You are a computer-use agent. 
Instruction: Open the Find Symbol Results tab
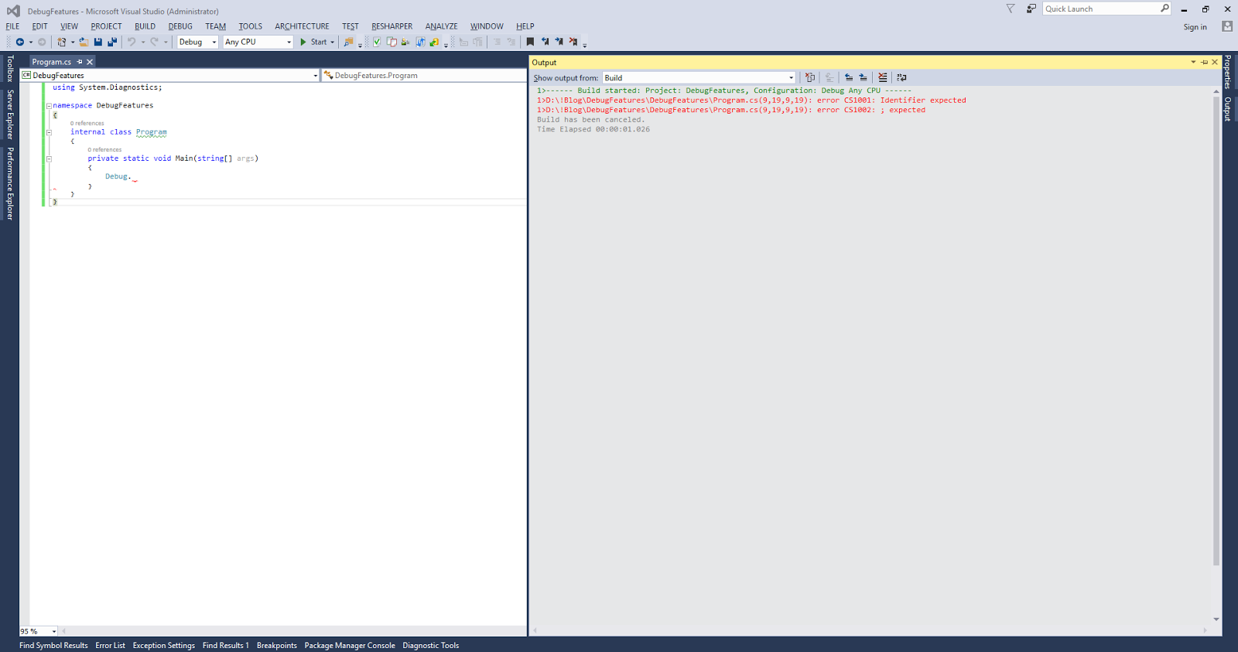[x=53, y=645]
